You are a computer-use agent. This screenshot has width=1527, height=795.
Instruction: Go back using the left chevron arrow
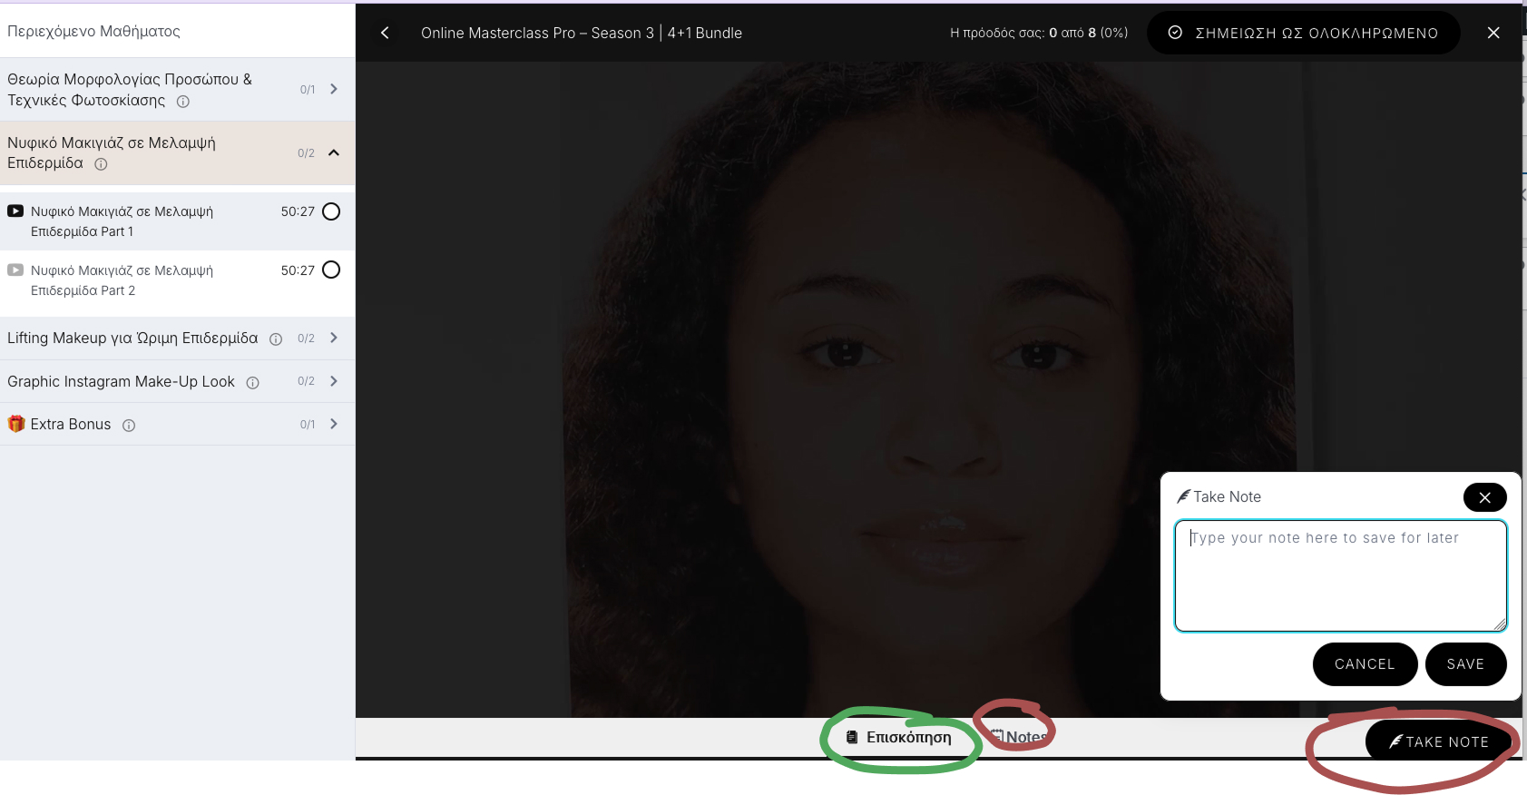(x=385, y=33)
